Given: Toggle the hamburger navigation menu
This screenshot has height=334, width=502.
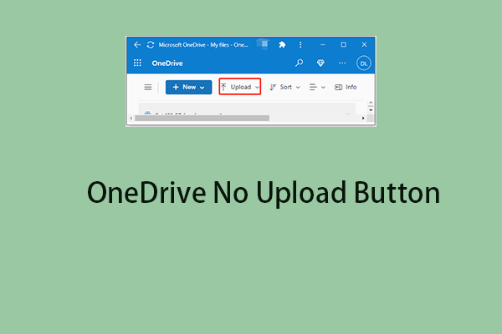Looking at the screenshot, I should (x=148, y=87).
